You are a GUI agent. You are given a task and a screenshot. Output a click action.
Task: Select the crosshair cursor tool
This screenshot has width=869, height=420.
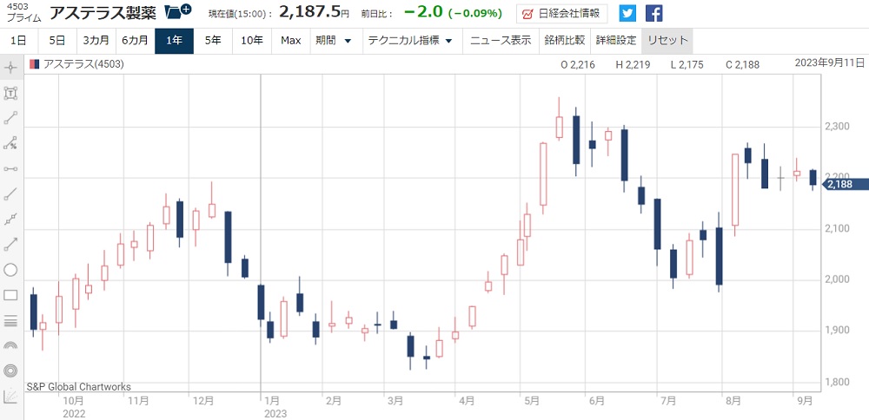point(10,69)
